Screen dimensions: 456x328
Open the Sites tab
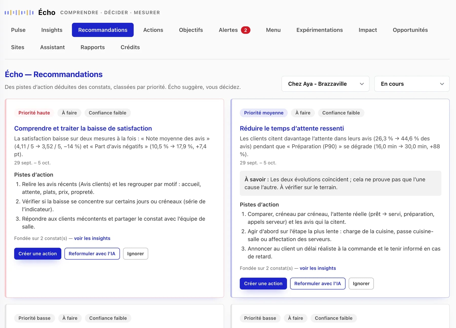17,47
